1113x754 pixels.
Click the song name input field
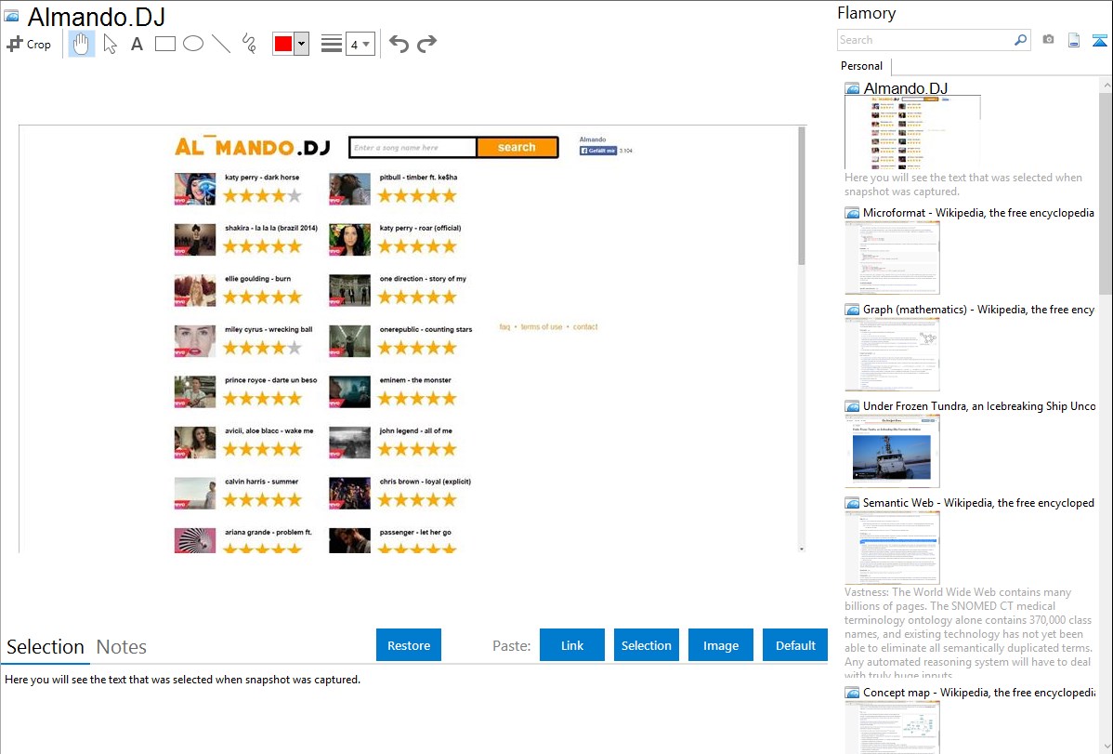tap(412, 147)
